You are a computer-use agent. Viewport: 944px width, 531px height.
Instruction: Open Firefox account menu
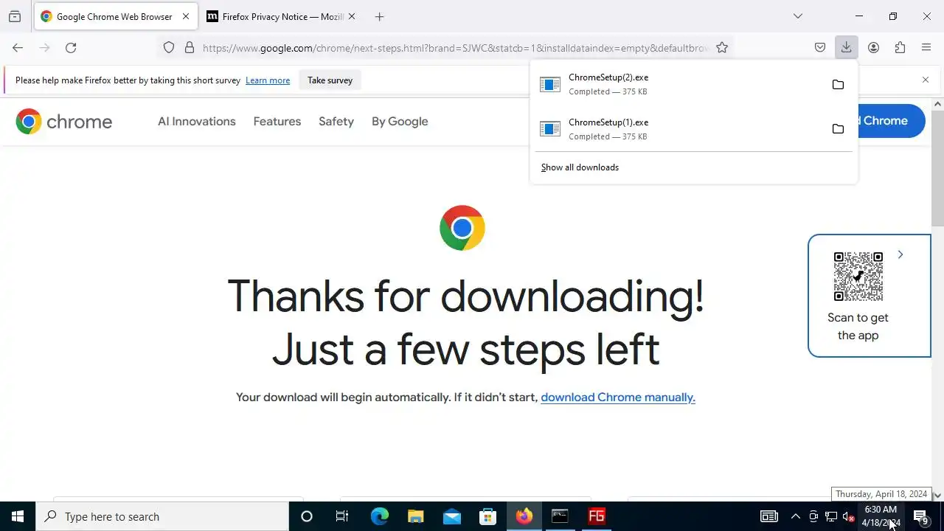[x=873, y=48]
